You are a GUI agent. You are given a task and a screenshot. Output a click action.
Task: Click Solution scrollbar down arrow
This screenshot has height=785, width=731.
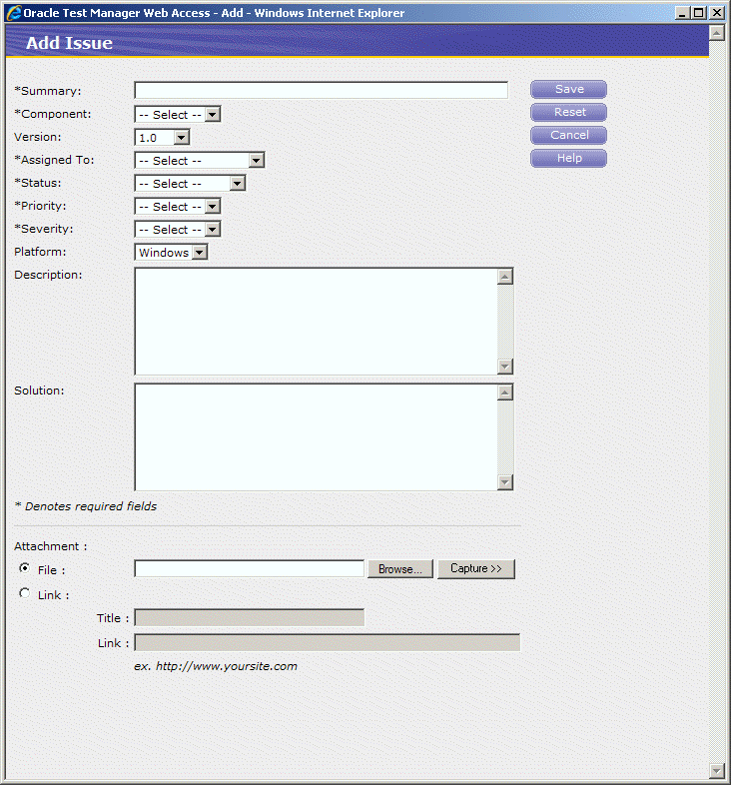click(505, 482)
